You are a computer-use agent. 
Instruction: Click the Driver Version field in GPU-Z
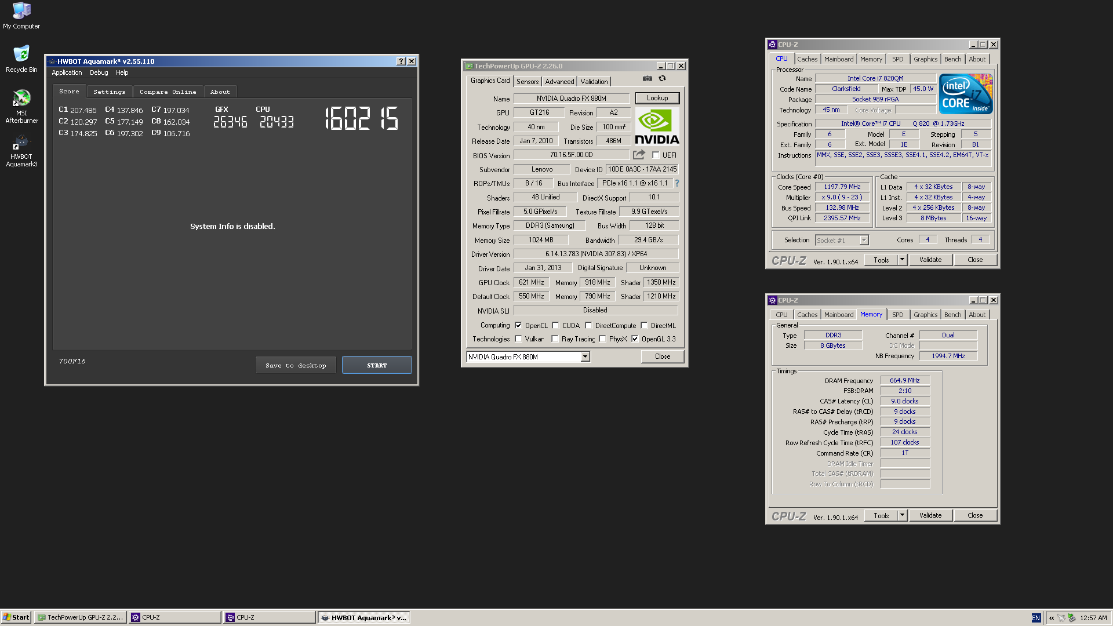tap(596, 254)
